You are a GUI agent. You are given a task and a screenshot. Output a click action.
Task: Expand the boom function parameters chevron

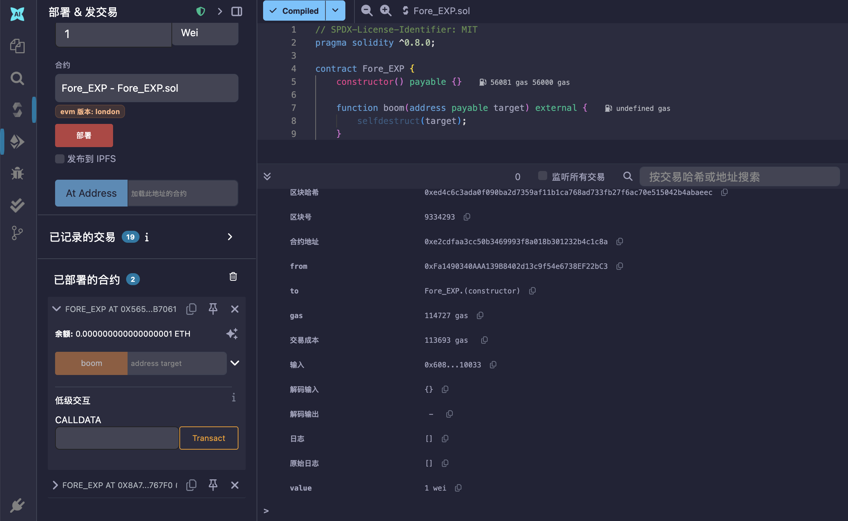235,363
